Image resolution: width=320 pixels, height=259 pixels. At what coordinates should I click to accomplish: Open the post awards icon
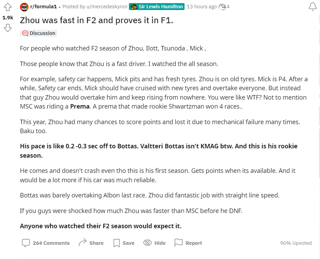tap(222, 7)
